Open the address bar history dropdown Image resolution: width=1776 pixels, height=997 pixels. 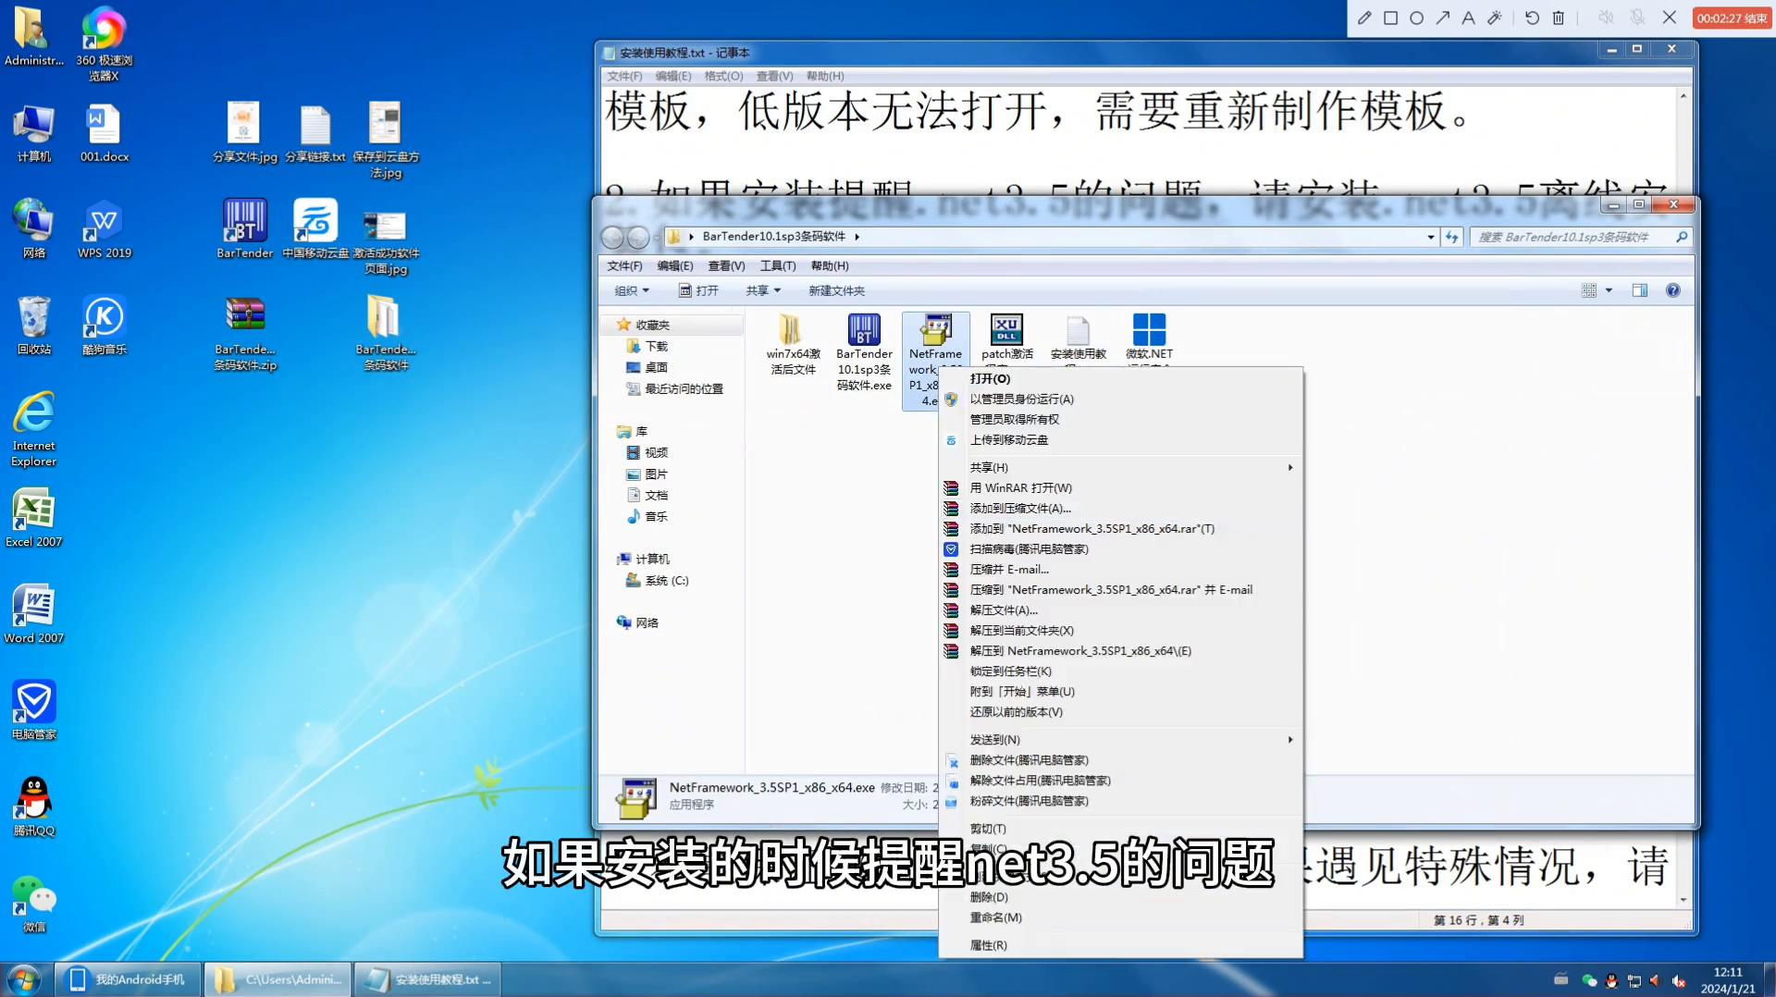coord(1431,237)
